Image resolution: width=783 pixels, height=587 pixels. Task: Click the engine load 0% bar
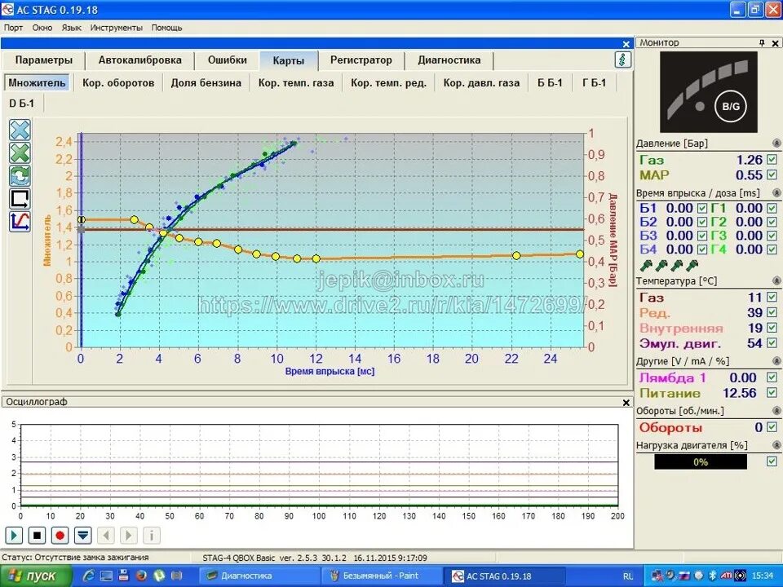point(701,461)
